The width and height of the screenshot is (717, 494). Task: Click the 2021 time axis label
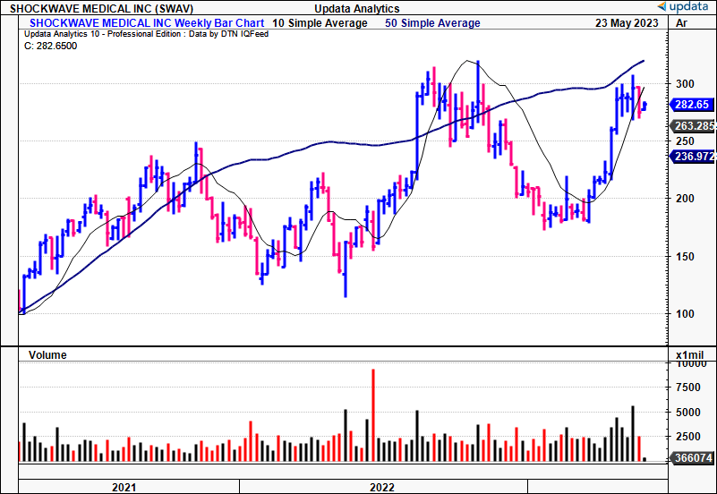tap(124, 487)
